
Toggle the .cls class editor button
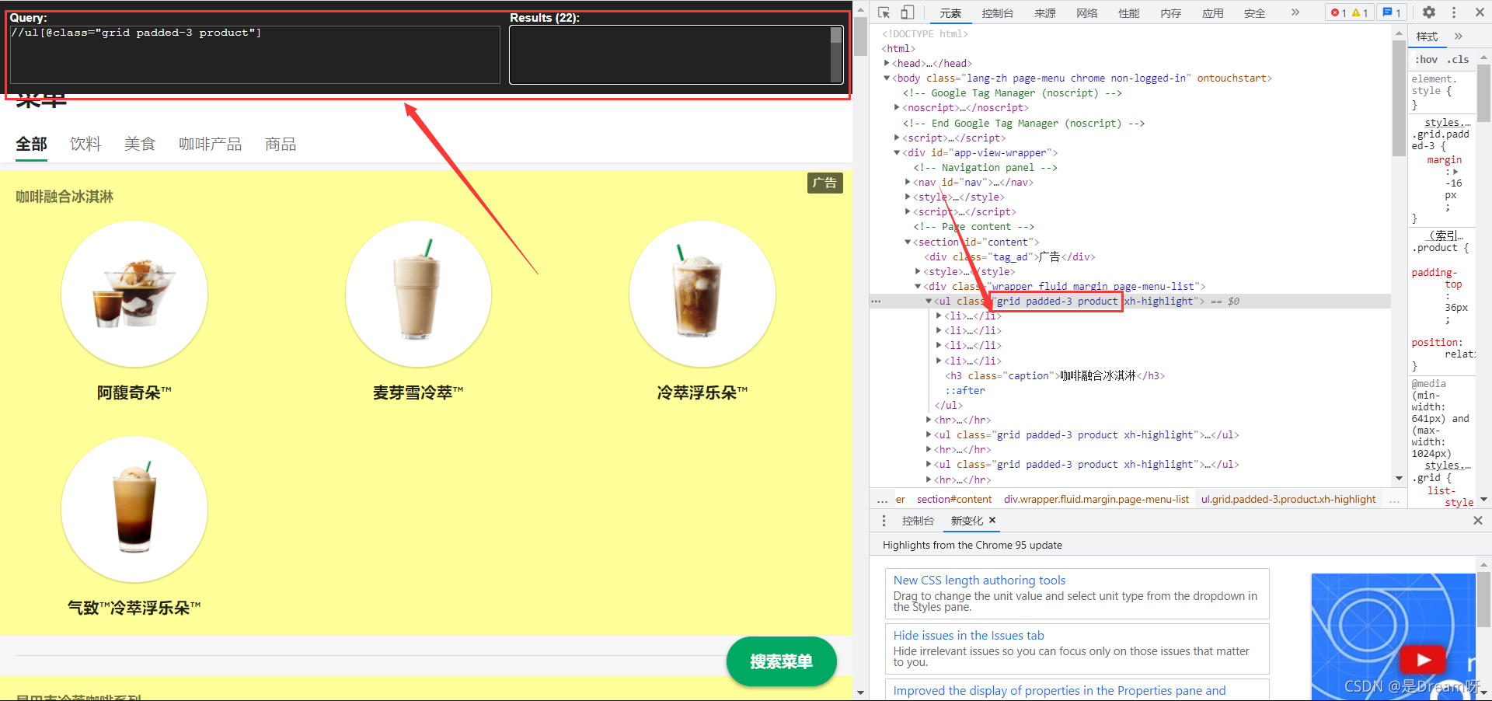tap(1458, 59)
